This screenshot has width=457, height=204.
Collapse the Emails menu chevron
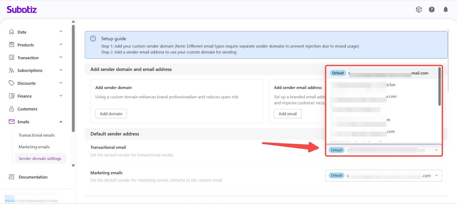pos(61,122)
